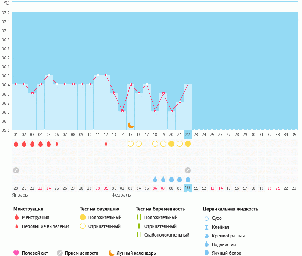The image size is (302, 256).
Task: Select the highlighted cycle day 22 label
Action: coord(187,135)
